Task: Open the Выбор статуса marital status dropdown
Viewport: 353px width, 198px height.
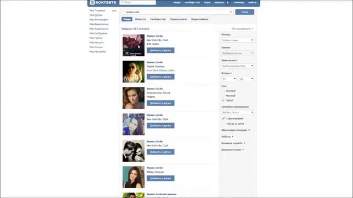Action: (238, 112)
